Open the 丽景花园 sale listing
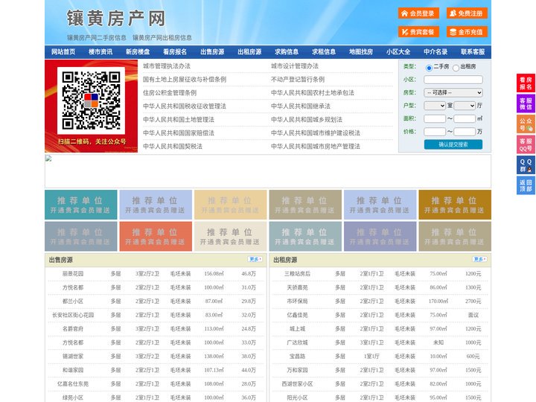Viewport: 536px width, 402px height. 73,274
